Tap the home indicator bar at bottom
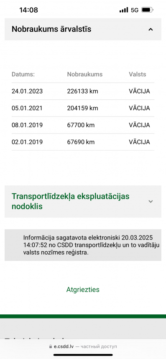 coord(83,355)
